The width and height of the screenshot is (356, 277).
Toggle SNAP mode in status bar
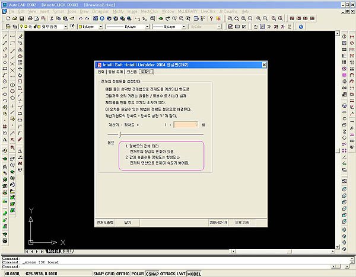98,273
